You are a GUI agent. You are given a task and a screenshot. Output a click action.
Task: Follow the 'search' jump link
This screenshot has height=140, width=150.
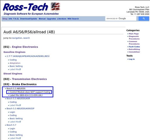pos(27,38)
